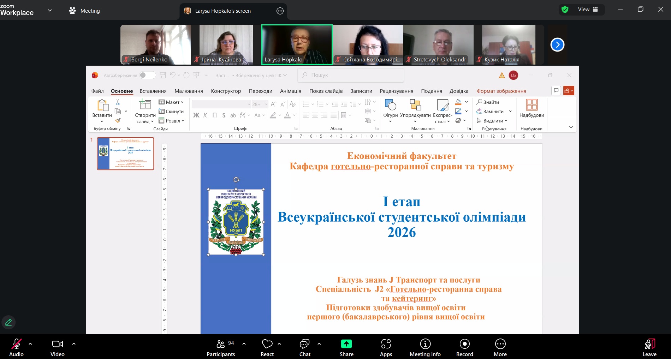Expand the participants options chevron
Image resolution: width=671 pixels, height=359 pixels.
coord(244,343)
